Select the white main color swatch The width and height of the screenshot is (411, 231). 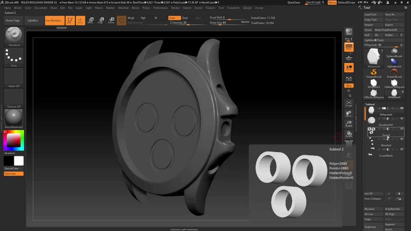19,161
